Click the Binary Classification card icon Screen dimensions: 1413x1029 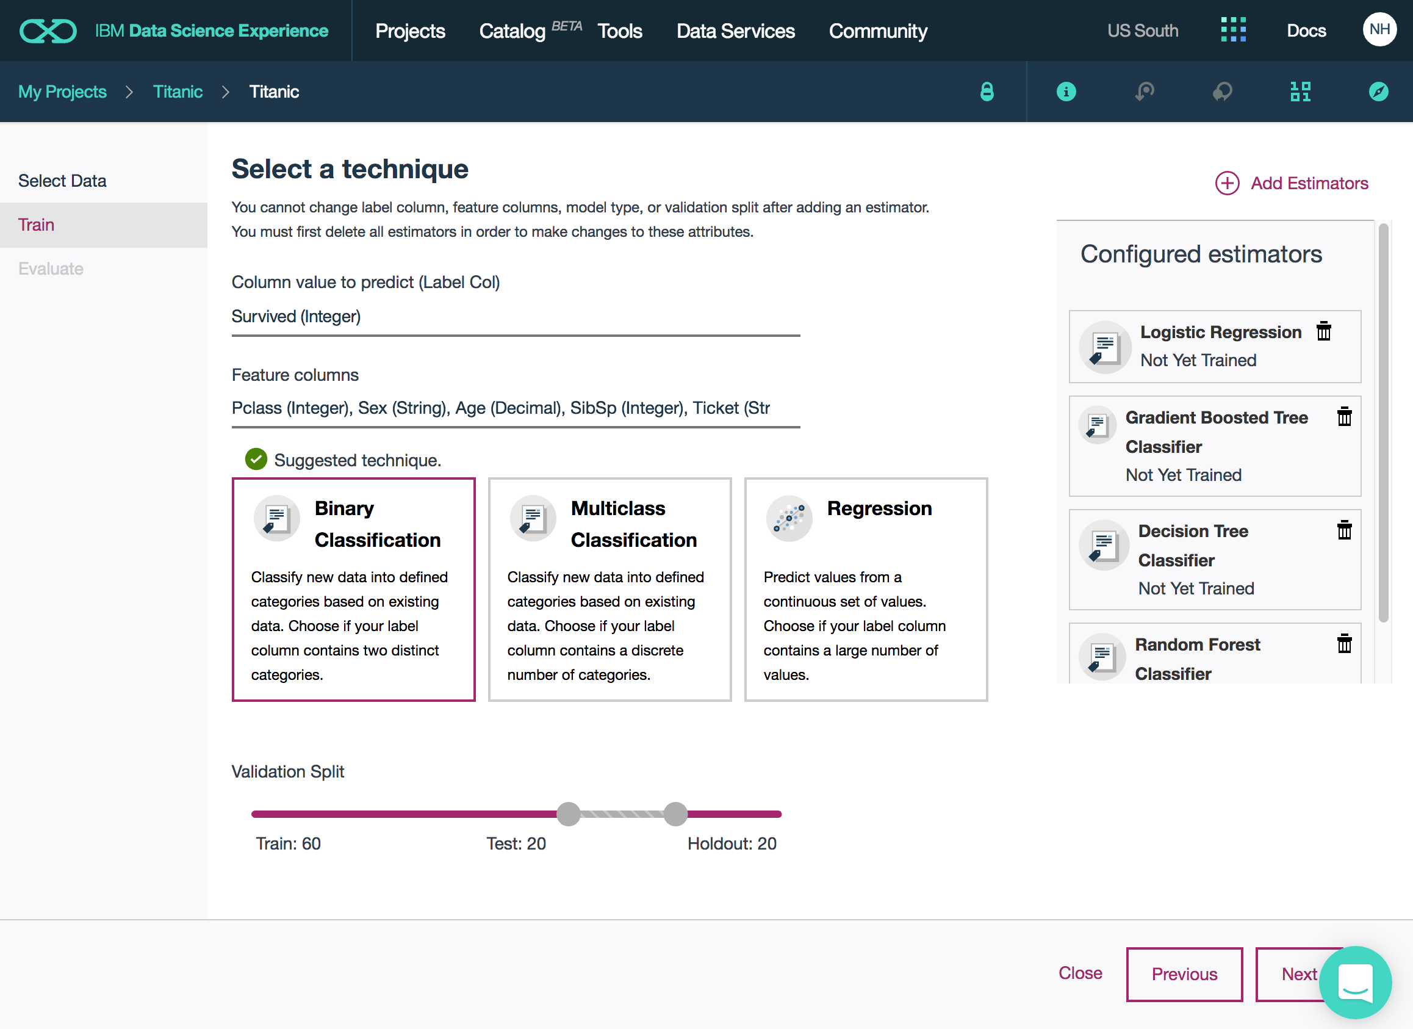point(276,519)
